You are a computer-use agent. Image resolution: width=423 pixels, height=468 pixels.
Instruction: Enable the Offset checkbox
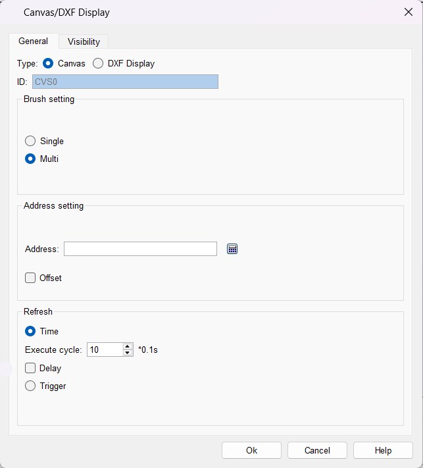(30, 278)
